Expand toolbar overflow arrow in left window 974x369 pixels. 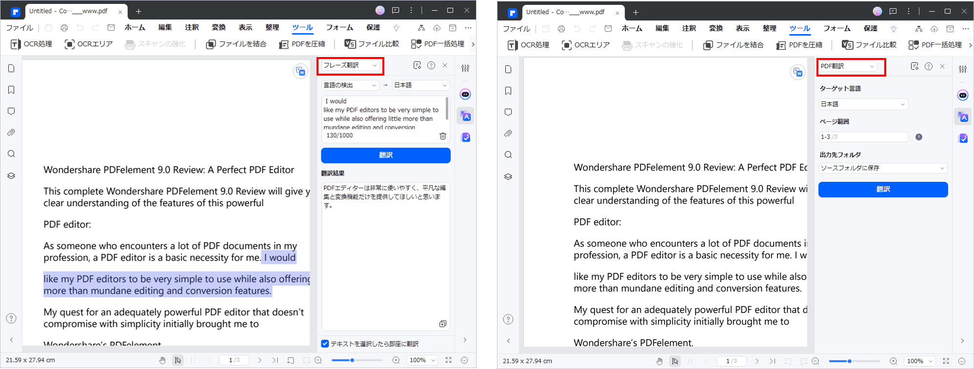473,44
